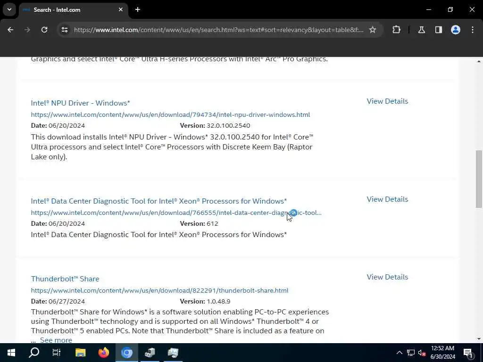Open the Chrome three-dot menu

[x=473, y=30]
